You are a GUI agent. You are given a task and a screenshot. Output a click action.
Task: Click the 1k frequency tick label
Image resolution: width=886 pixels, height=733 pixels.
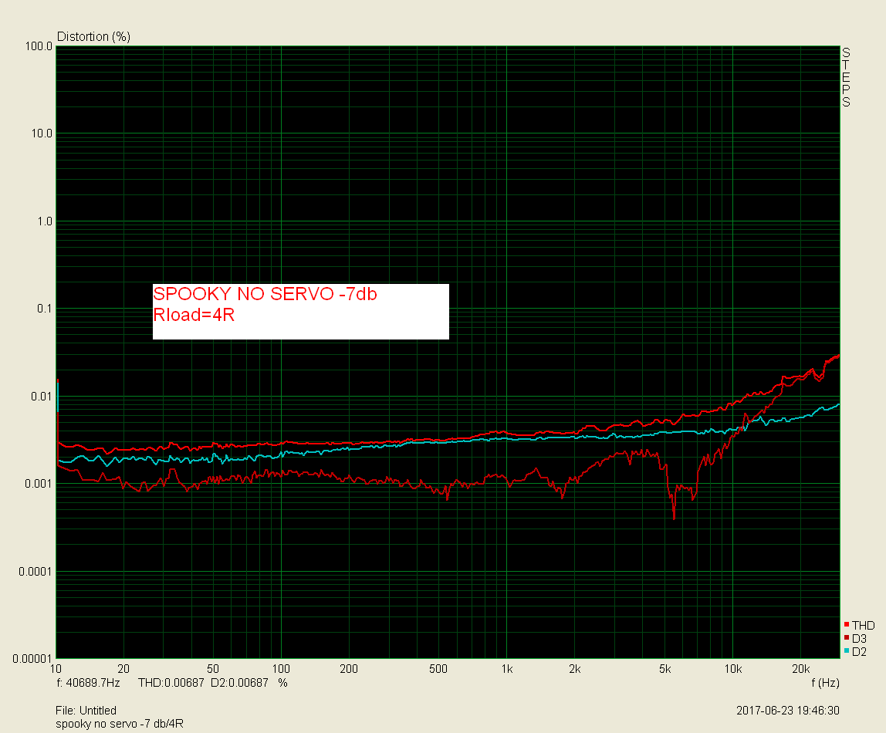pyautogui.click(x=507, y=669)
